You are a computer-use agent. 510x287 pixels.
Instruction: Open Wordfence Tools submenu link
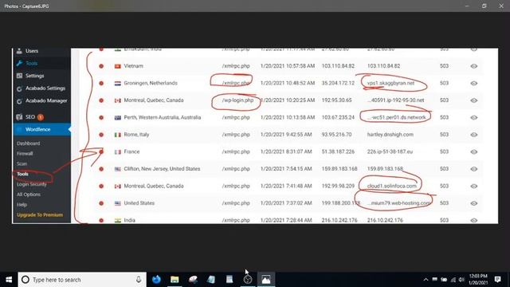[x=22, y=174]
